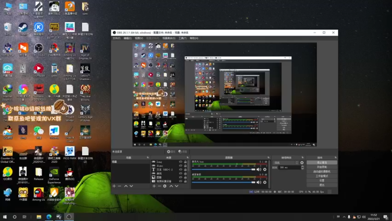Select the GeForce Experience desktop icon
The height and width of the screenshot is (221, 392).
tap(54, 175)
